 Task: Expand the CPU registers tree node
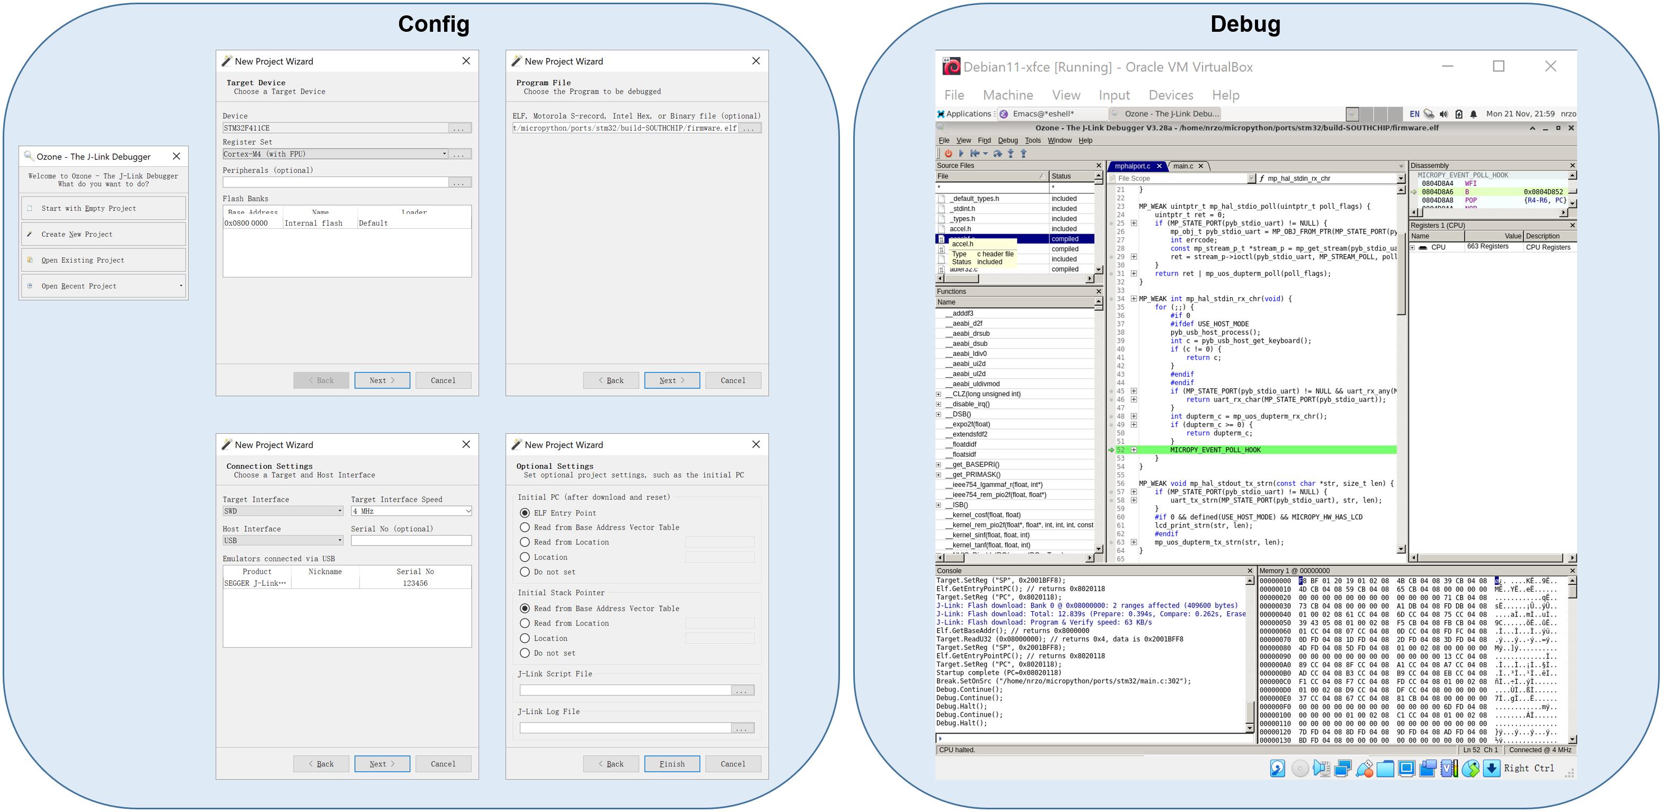(x=1412, y=248)
